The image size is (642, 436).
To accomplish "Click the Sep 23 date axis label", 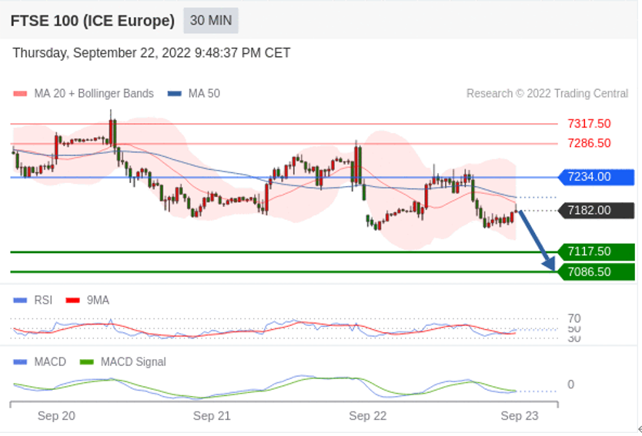I will click(x=520, y=416).
